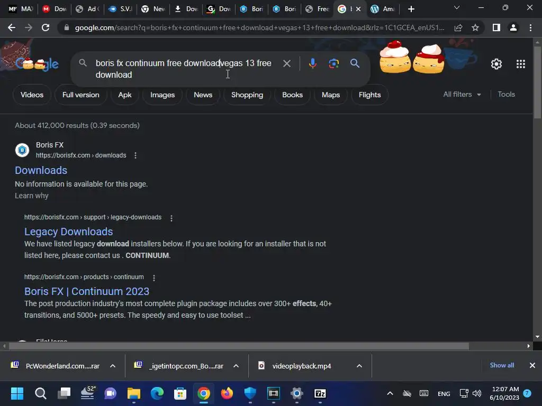This screenshot has height=406, width=542.
Task: Open Firefox from taskbar
Action: 227,393
